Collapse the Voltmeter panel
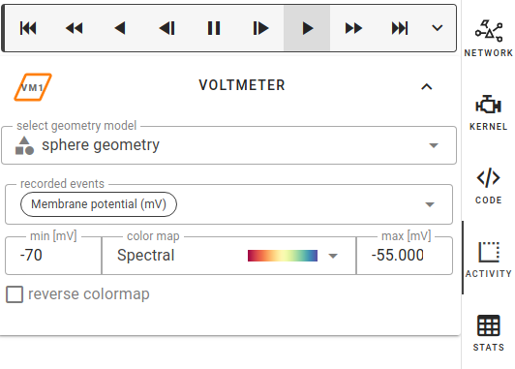 [x=427, y=86]
